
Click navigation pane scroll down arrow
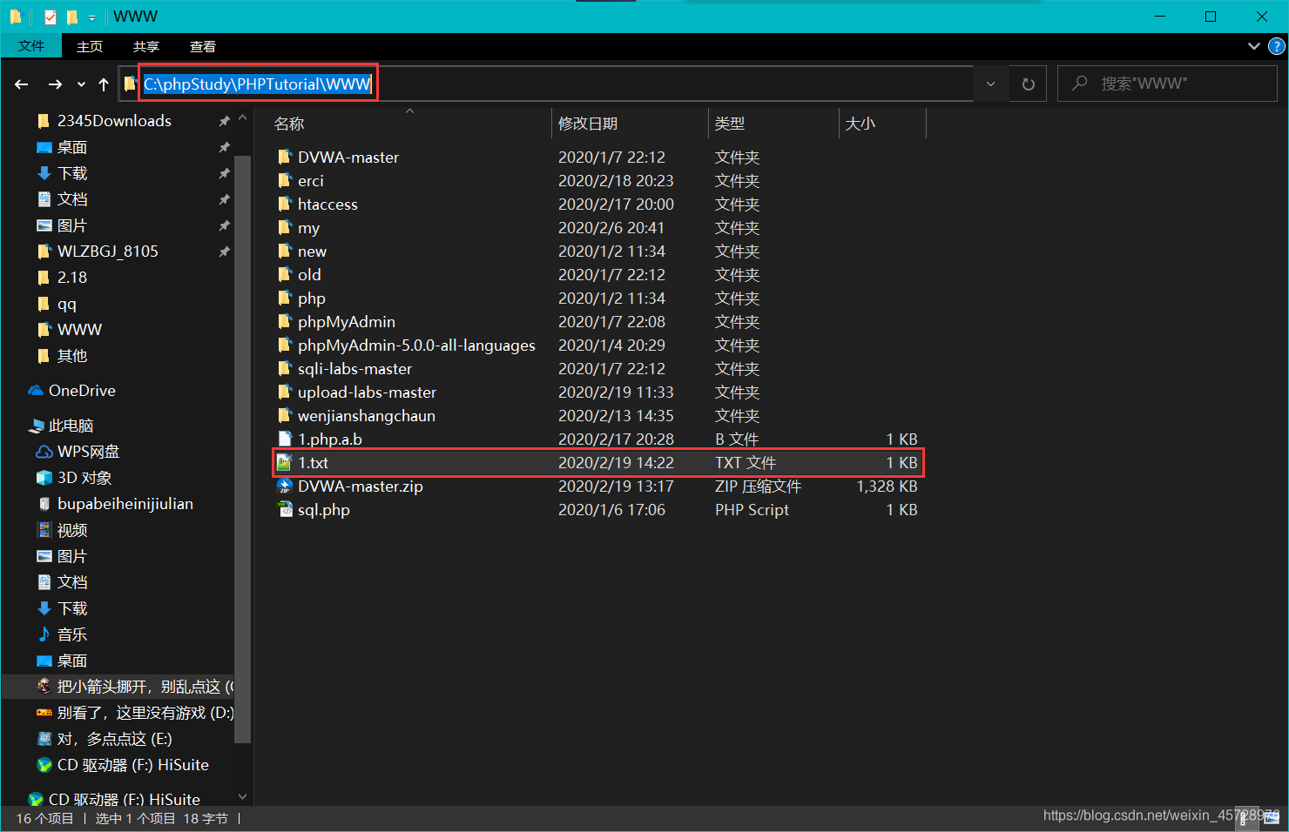click(x=242, y=797)
